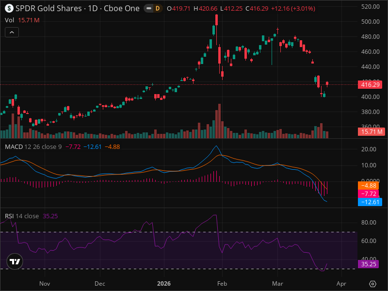Viewport: 388px width, 291px height.
Task: Select the RSI 14 close indicator legend
Action: (22, 216)
